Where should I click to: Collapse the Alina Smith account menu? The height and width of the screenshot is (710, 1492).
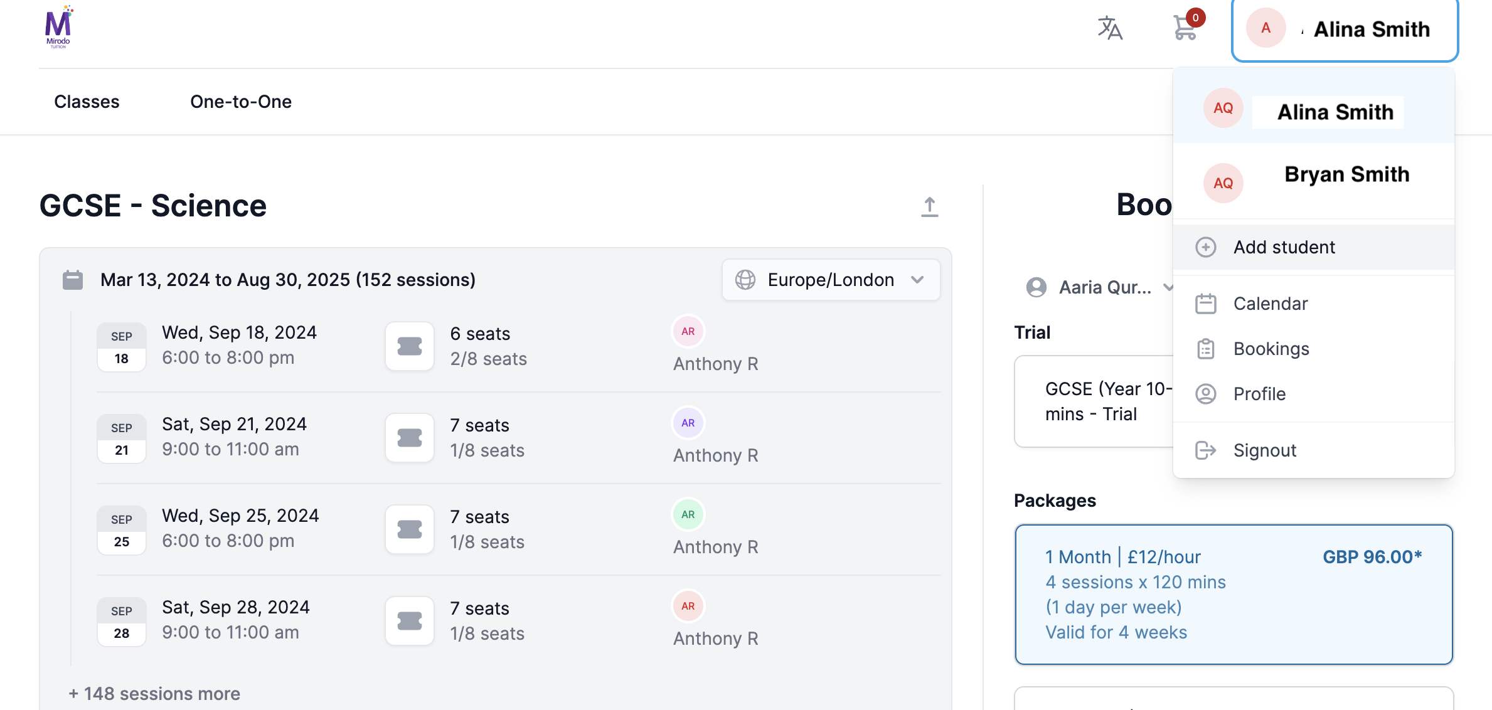(x=1345, y=29)
